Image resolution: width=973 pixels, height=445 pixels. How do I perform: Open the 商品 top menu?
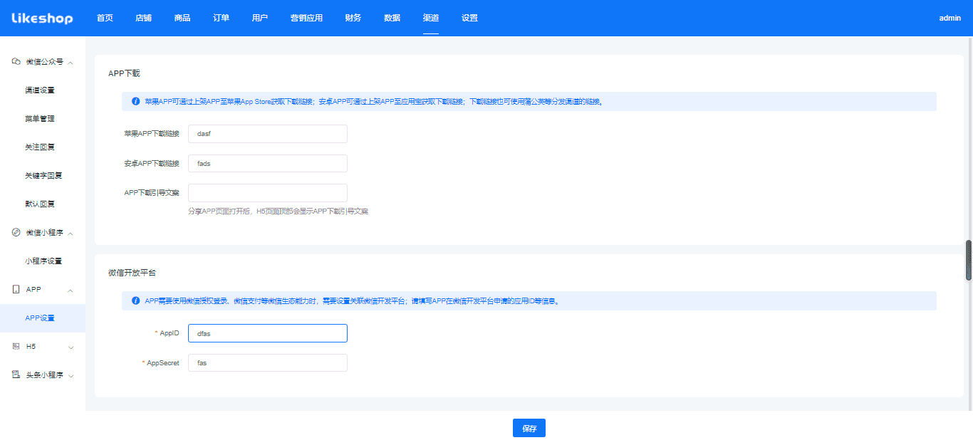coord(182,18)
